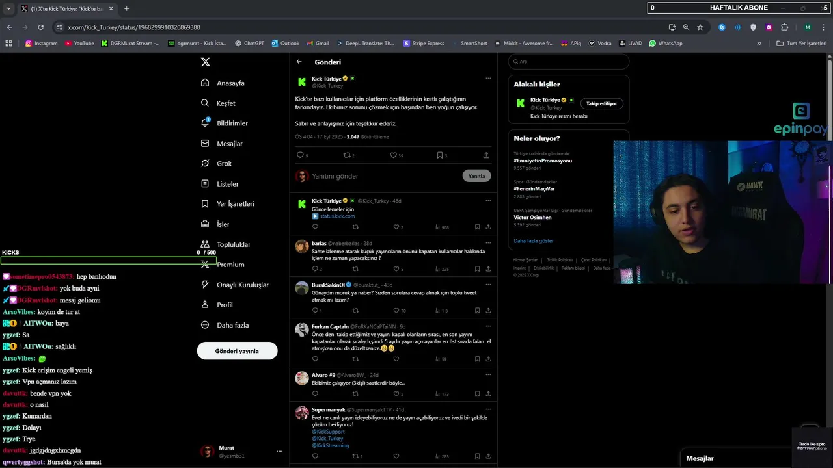
Task: Click the address bar URL
Action: click(x=134, y=27)
